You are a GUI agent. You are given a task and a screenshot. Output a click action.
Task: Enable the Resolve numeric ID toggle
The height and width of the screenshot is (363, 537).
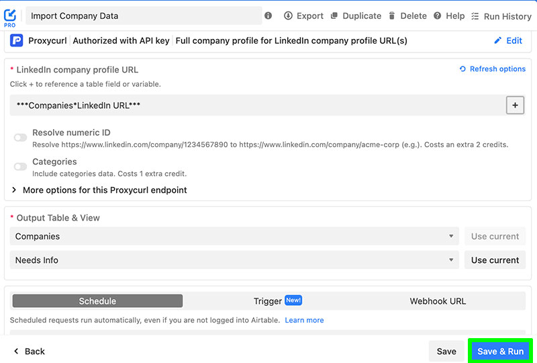point(20,138)
